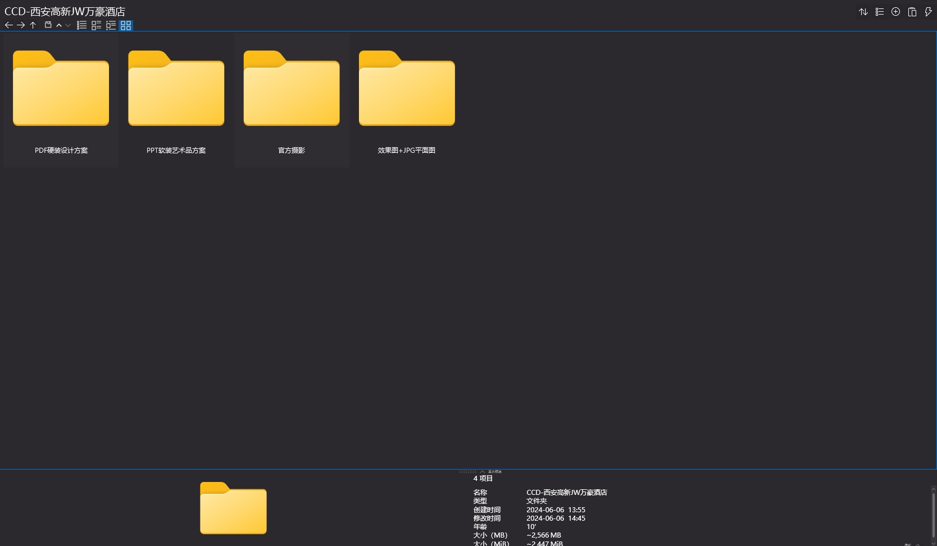Switch to the plain list view mode
The image size is (937, 546).
tap(82, 25)
